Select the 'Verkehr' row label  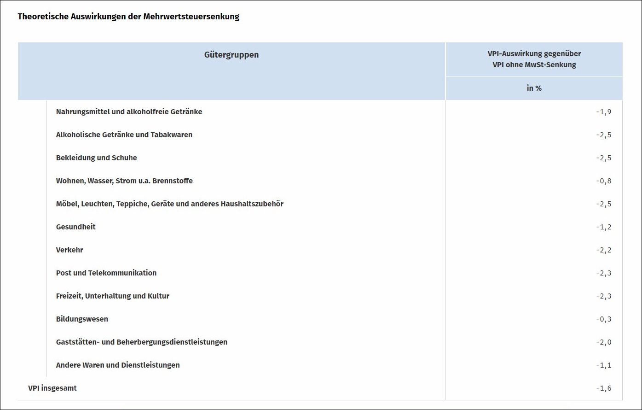click(x=69, y=250)
